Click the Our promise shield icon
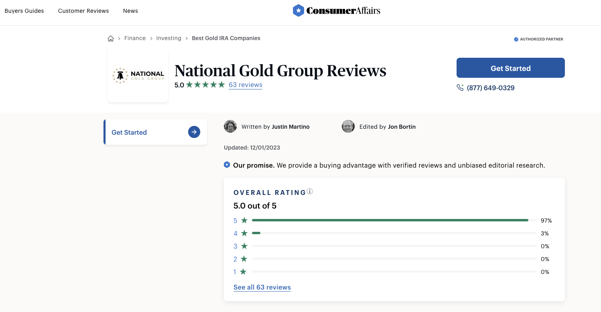This screenshot has width=601, height=312. coord(227,165)
